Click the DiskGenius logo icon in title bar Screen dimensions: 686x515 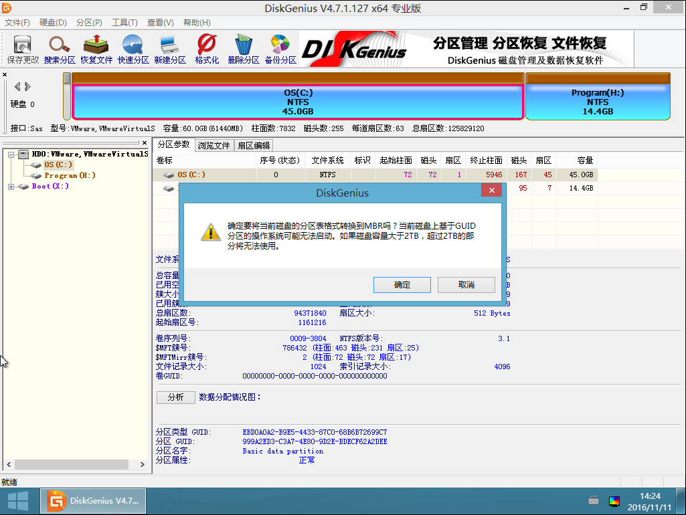6,8
